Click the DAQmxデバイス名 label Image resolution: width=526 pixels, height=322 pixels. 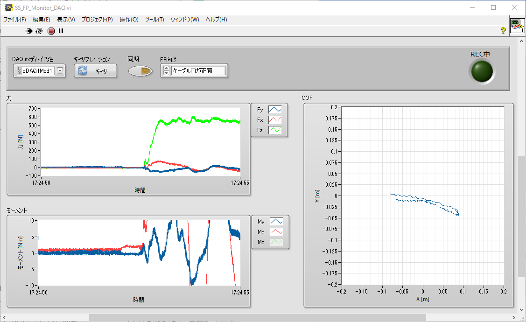click(33, 59)
